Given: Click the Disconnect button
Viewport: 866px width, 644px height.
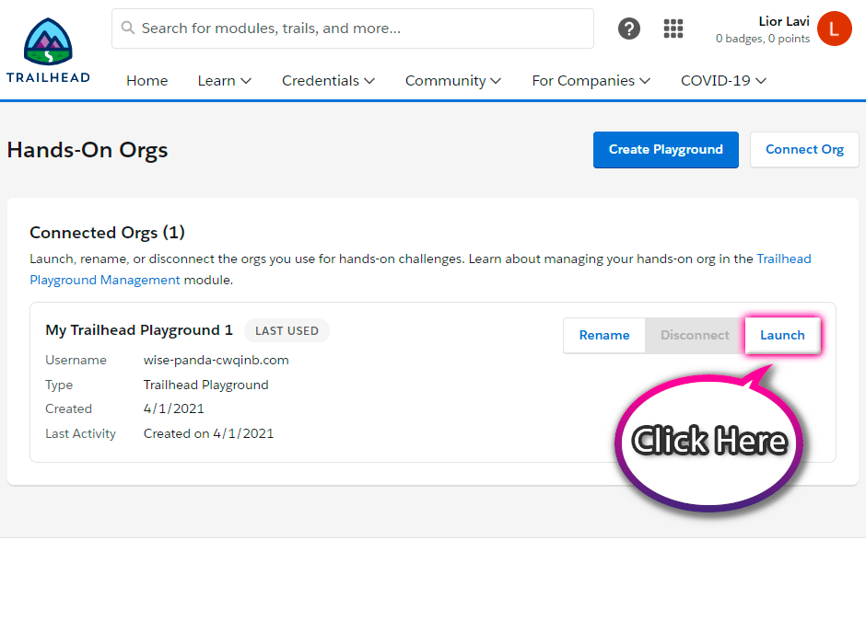Looking at the screenshot, I should point(694,335).
